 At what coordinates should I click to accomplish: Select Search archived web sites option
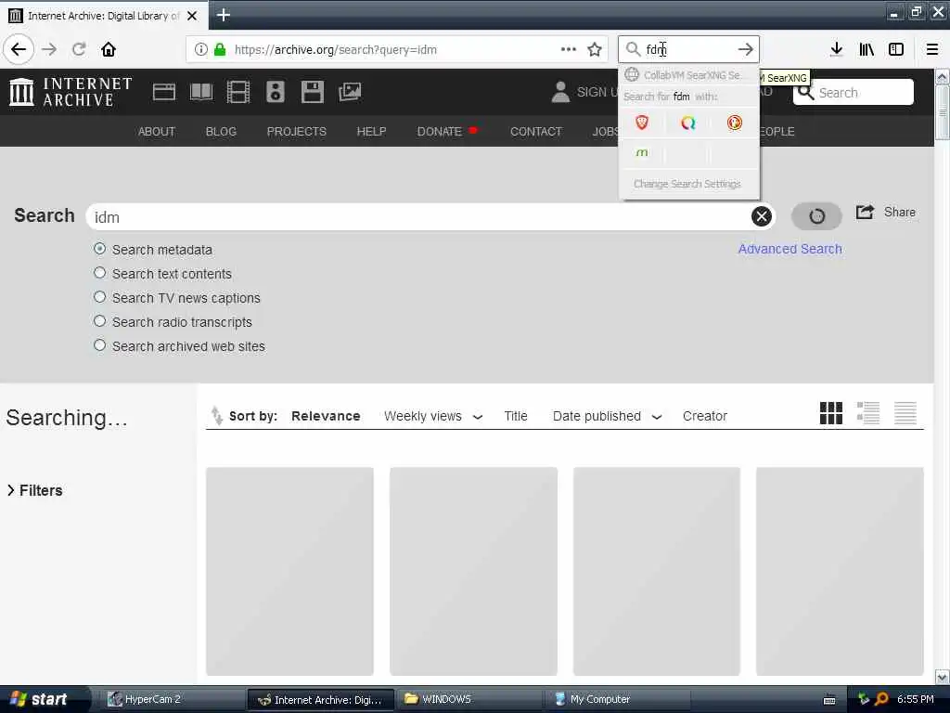[100, 345]
